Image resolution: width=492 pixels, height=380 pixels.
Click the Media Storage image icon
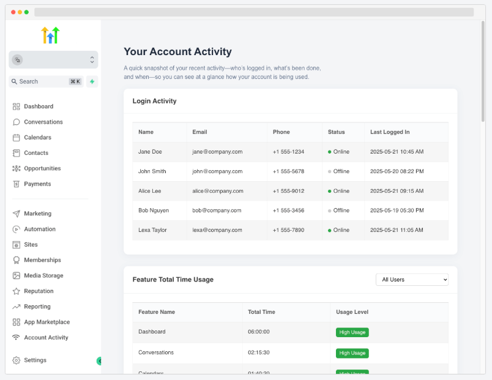(17, 275)
